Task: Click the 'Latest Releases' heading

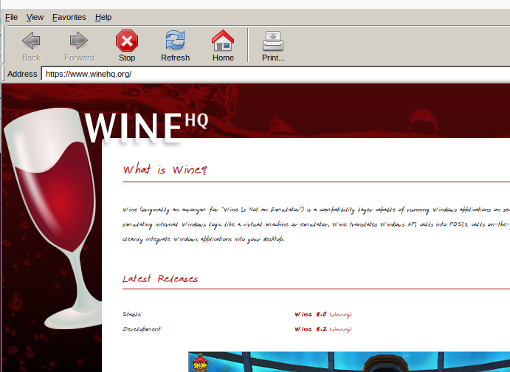Action: coord(160,278)
